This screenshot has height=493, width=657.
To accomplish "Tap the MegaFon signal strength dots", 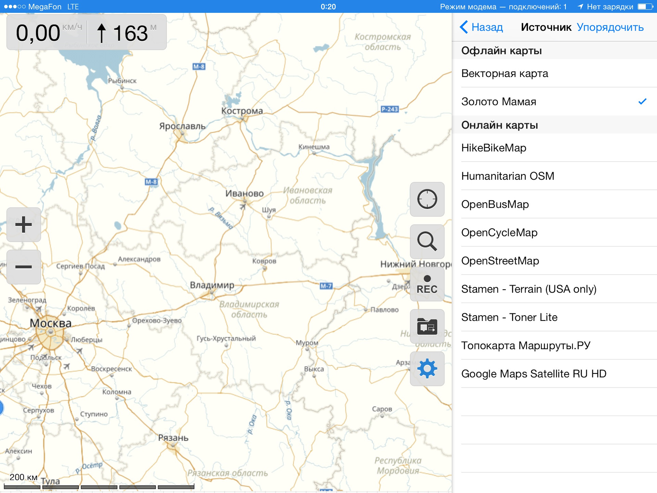I will click(14, 7).
